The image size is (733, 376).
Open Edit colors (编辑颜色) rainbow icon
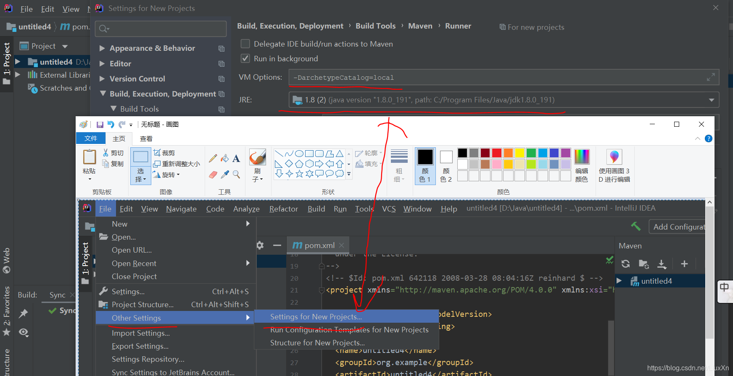(x=582, y=157)
